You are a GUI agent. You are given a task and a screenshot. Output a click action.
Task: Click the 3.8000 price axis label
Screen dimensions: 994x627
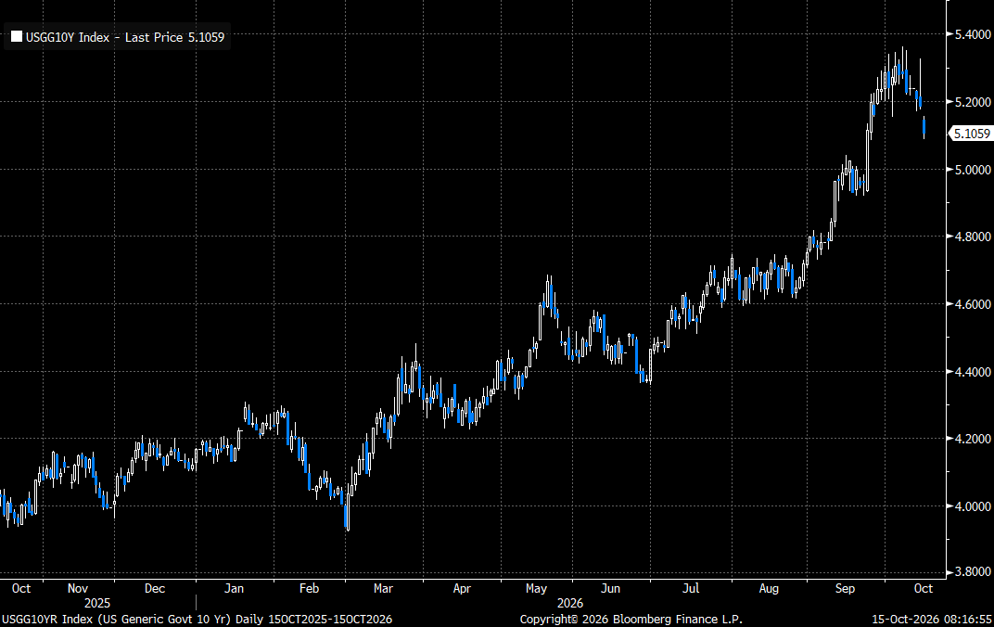click(x=973, y=572)
